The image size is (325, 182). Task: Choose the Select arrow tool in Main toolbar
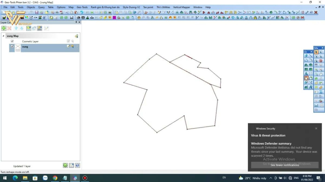[x=316, y=52]
